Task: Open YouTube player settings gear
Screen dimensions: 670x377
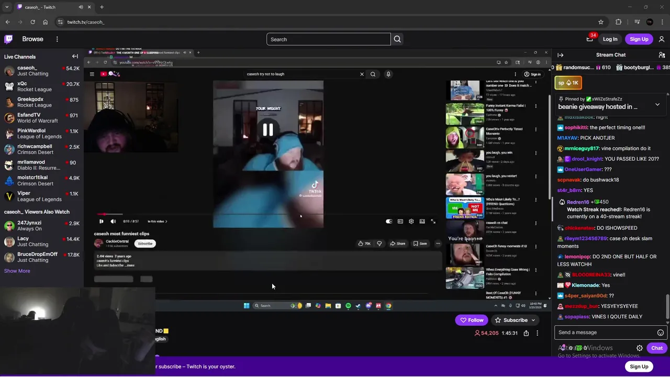Action: tap(411, 221)
